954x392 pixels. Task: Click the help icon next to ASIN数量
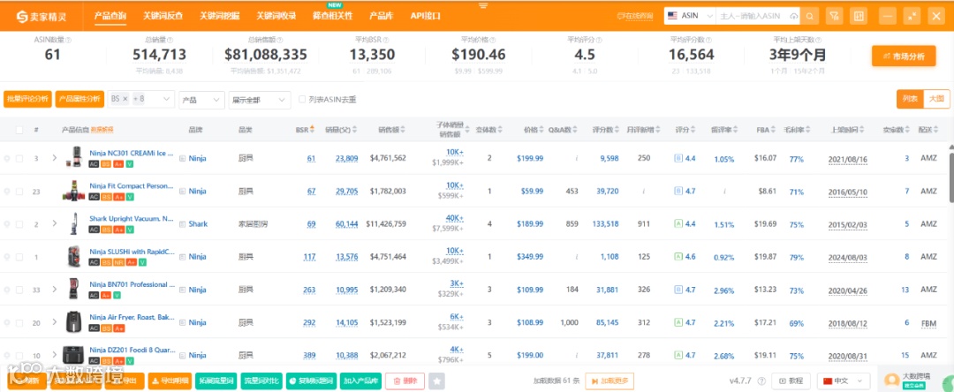click(x=68, y=40)
